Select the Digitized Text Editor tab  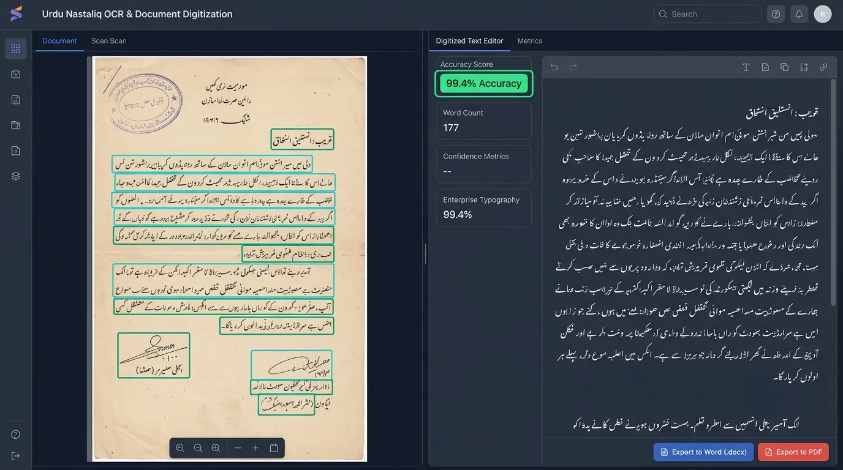(x=469, y=41)
